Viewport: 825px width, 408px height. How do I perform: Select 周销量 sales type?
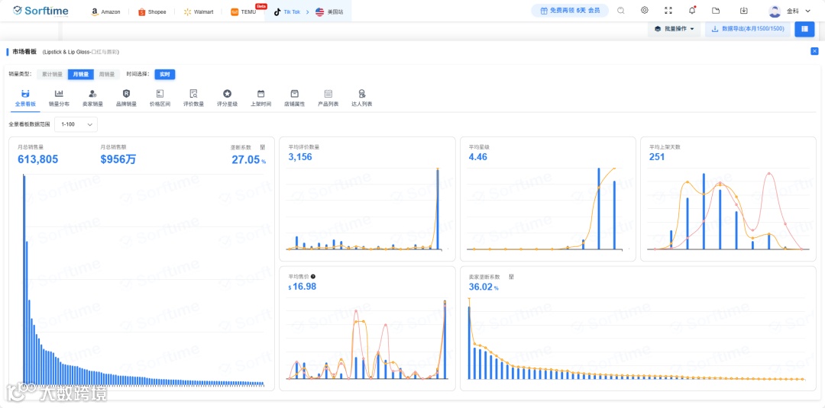(107, 75)
